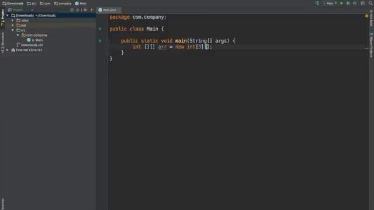Expand the out folder arrow
Image resolution: width=374 pixels, height=210 pixels.
click(13, 25)
